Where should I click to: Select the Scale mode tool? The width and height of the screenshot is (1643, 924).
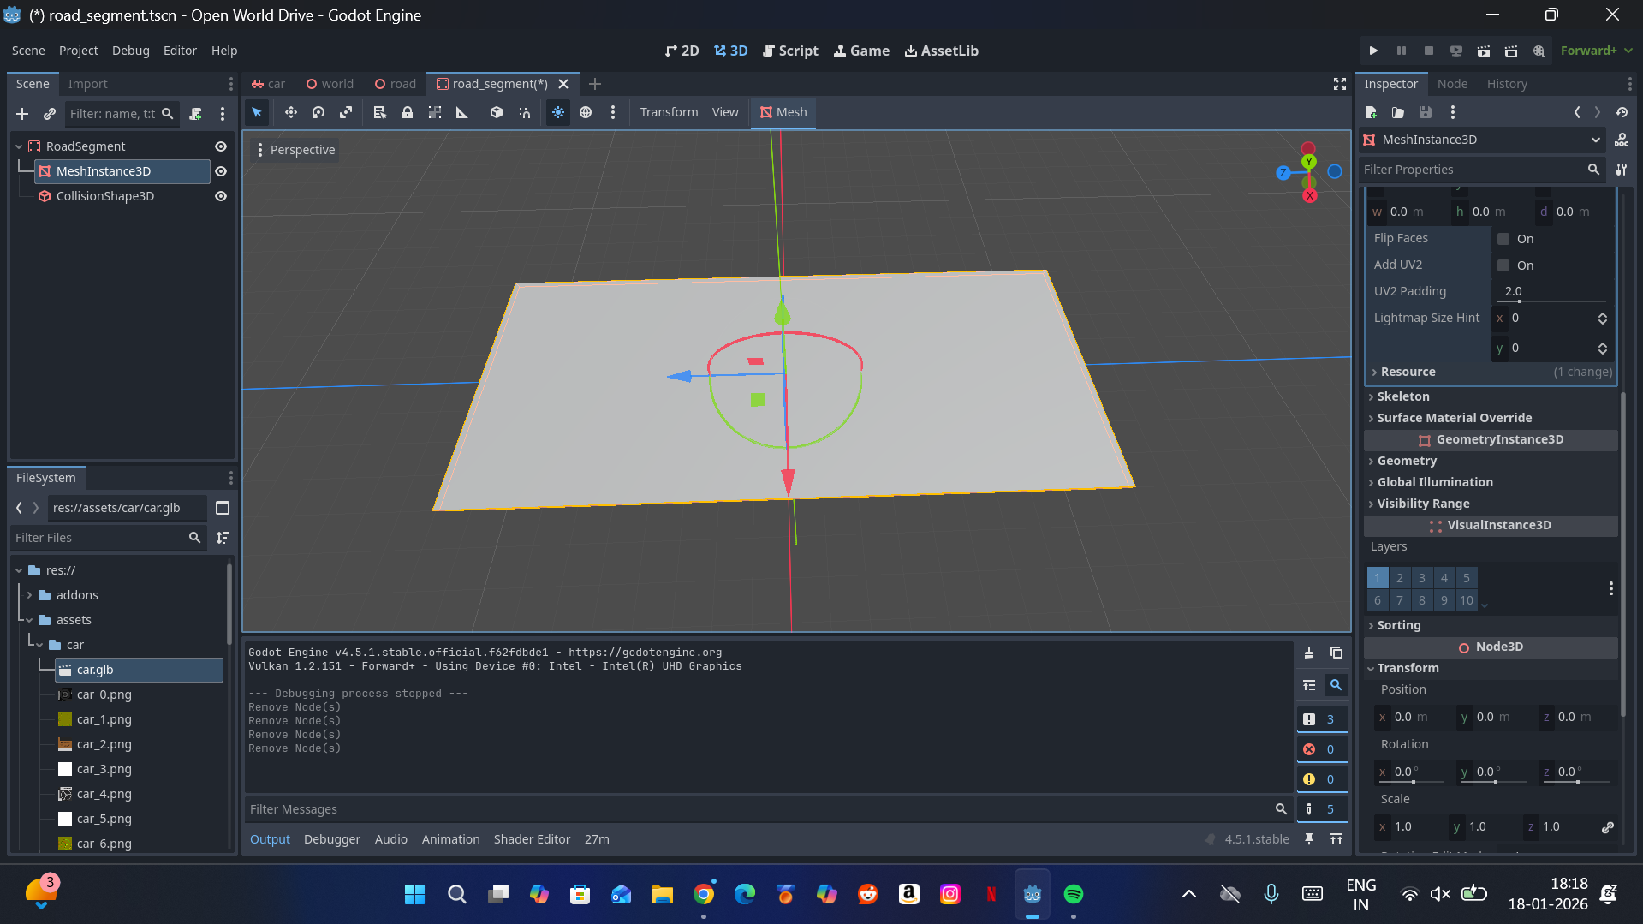[346, 112]
